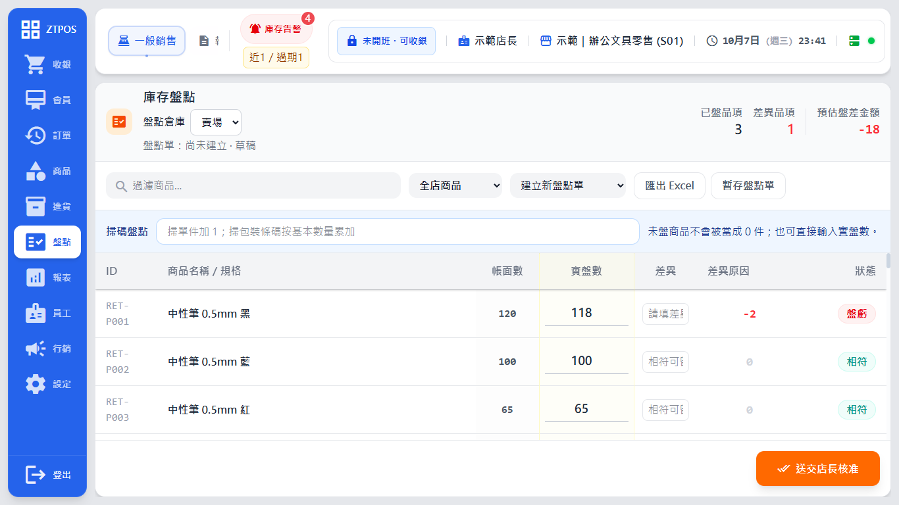Viewport: 899px width, 505px height.
Task: Click the 未開班 · 可收銀 shift status
Action: point(386,41)
